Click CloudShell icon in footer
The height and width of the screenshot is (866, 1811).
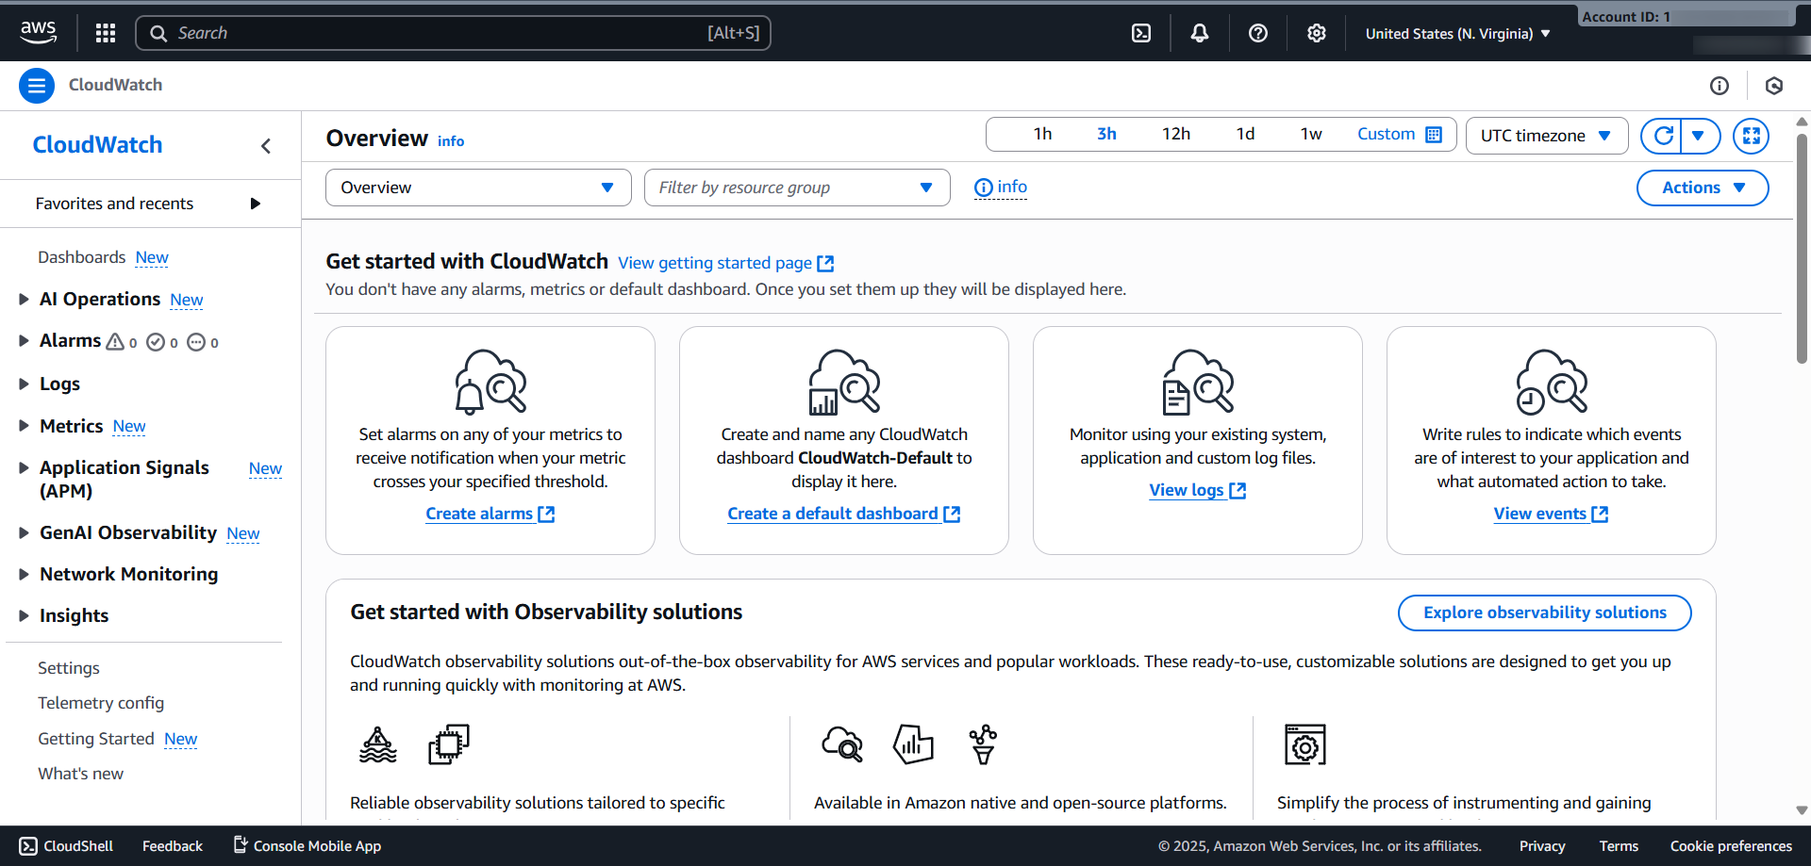(x=28, y=846)
